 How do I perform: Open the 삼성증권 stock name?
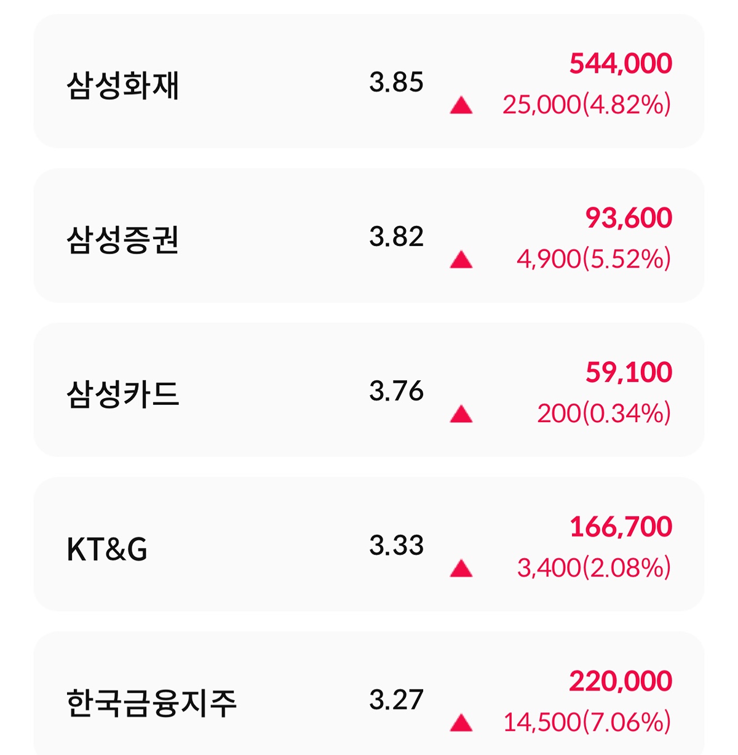[123, 240]
